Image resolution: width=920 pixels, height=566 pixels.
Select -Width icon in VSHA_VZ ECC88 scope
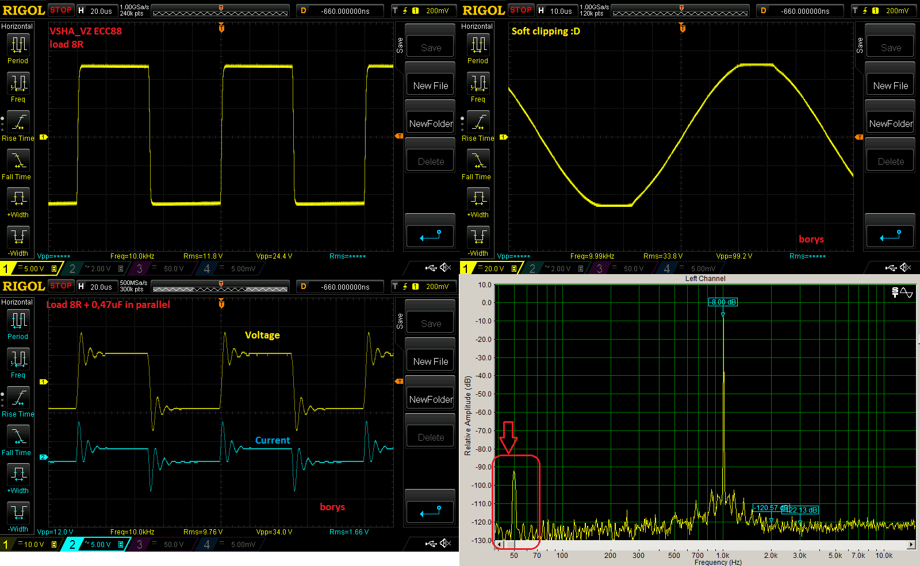(x=18, y=237)
